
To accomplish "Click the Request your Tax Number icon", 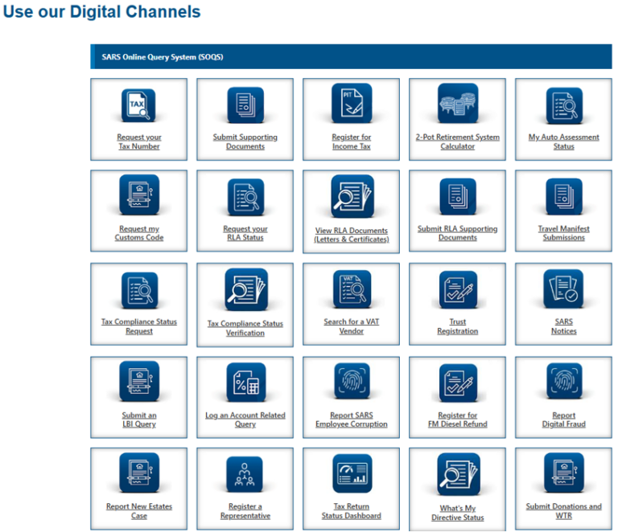I will coord(139,104).
